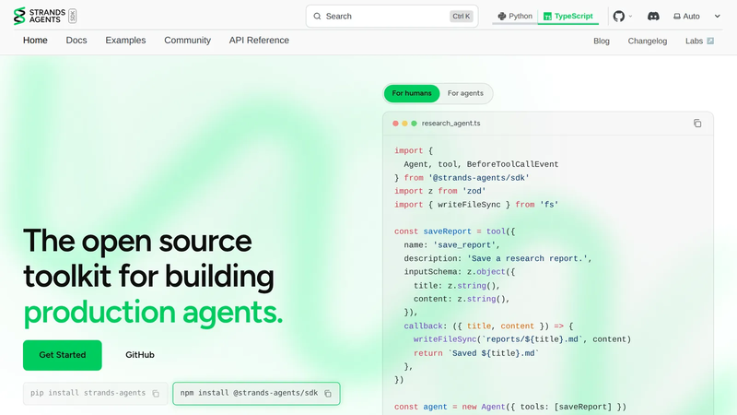Expand the Auto theme dropdown

(696, 16)
